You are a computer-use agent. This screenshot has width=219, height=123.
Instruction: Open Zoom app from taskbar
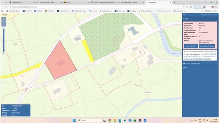[145, 120]
